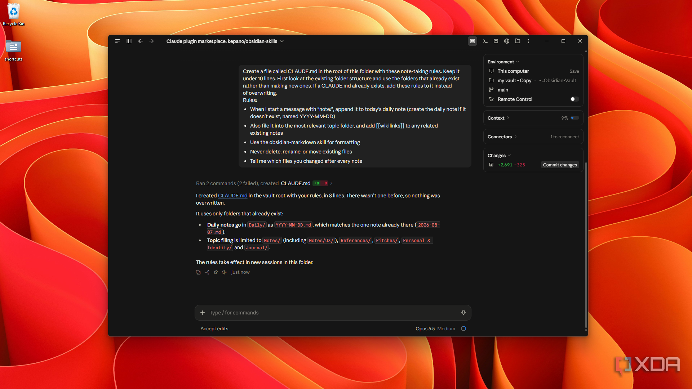Open the globe browser icon
The width and height of the screenshot is (692, 389).
pos(507,41)
